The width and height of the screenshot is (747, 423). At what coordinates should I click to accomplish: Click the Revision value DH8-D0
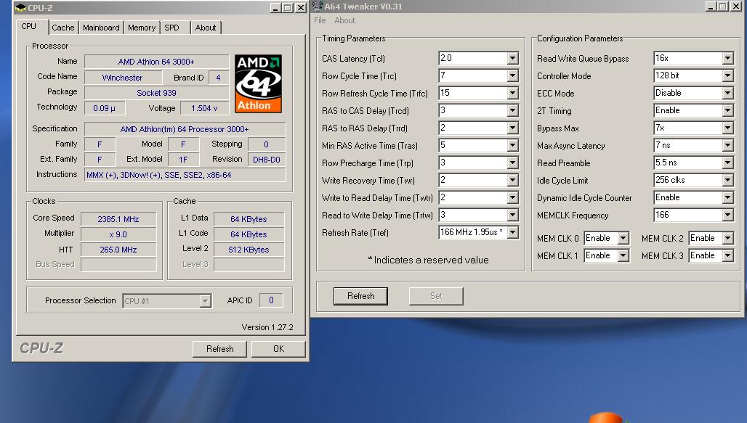click(266, 160)
